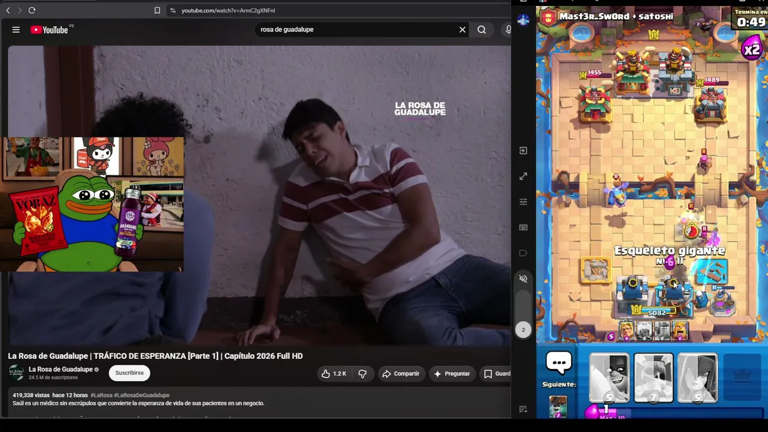Click the '24.5 M de suscriptores' text
The image size is (768, 432).
[53, 377]
